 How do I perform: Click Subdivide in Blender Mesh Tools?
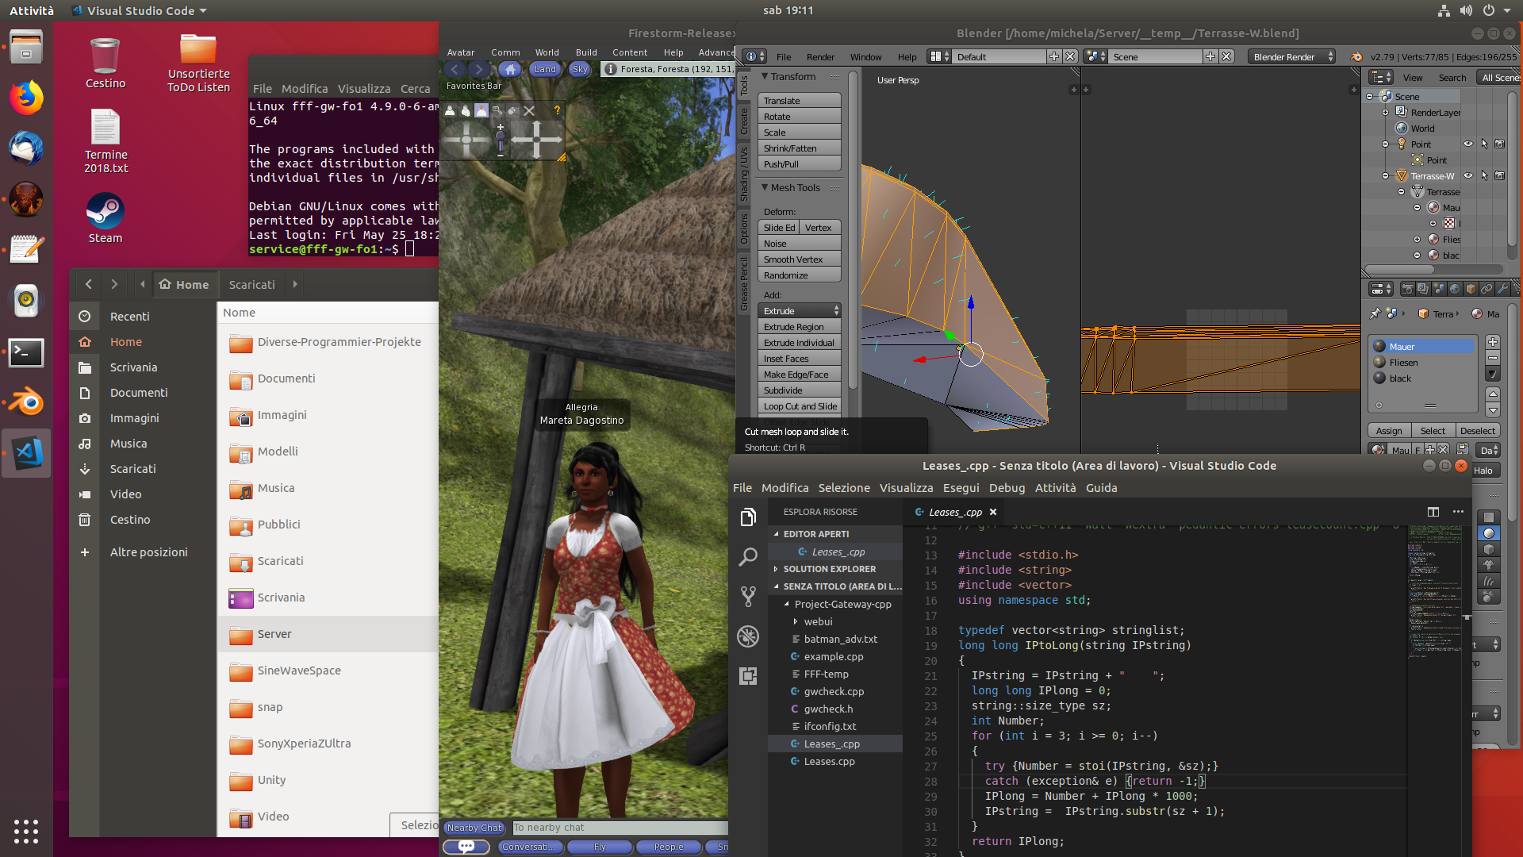(x=800, y=390)
